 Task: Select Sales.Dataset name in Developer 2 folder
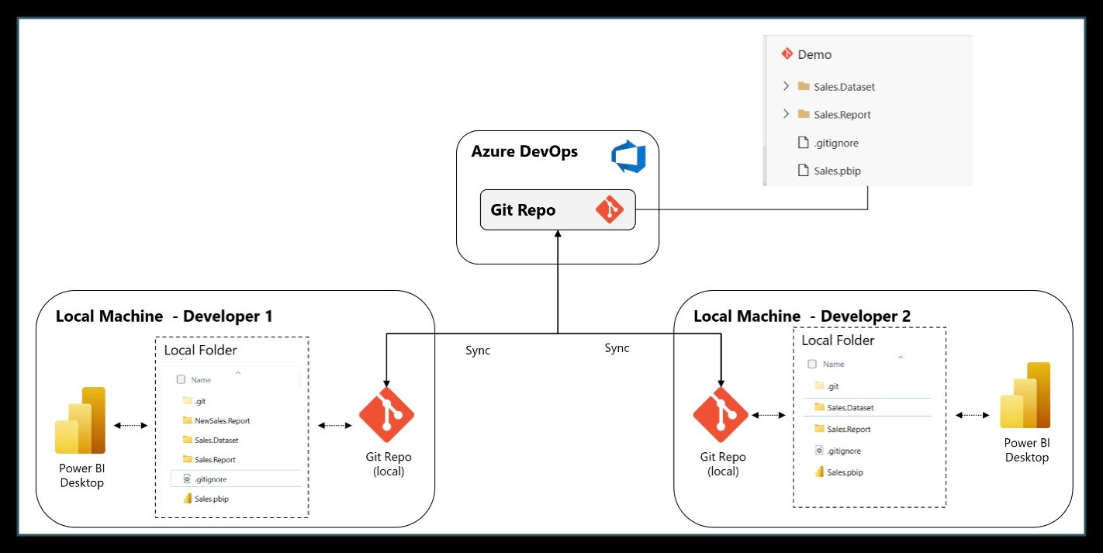pyautogui.click(x=849, y=407)
